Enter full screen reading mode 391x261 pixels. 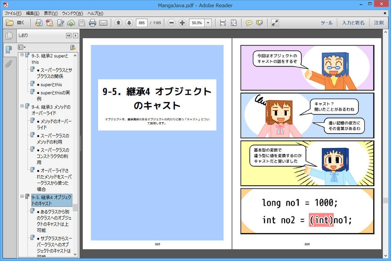(275, 23)
